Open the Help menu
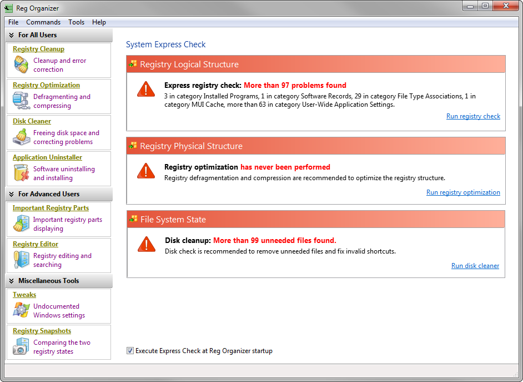This screenshot has height=382, width=523. pyautogui.click(x=99, y=22)
